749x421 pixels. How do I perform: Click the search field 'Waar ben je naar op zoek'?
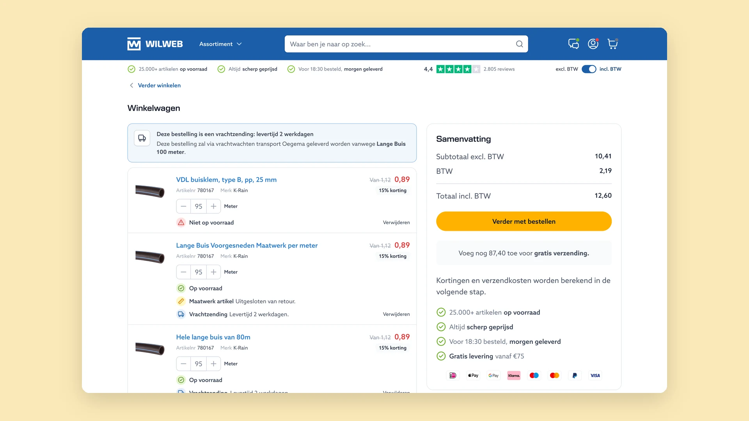pyautogui.click(x=406, y=44)
